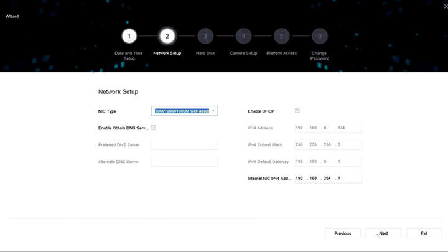Jump to step 3 Hard Disk circle

pos(205,36)
